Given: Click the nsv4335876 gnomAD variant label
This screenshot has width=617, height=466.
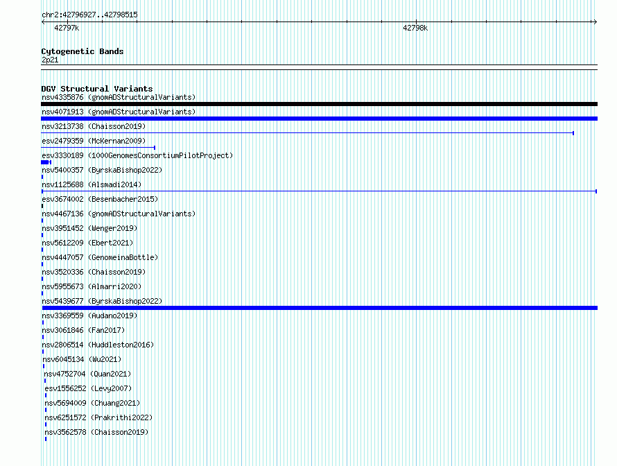Looking at the screenshot, I should coord(119,97).
